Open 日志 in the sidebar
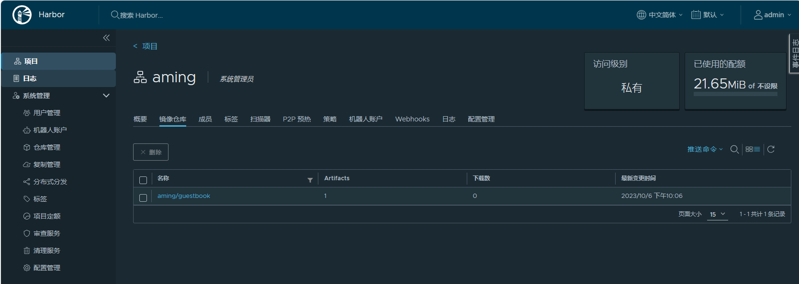799x284 pixels. (58, 78)
